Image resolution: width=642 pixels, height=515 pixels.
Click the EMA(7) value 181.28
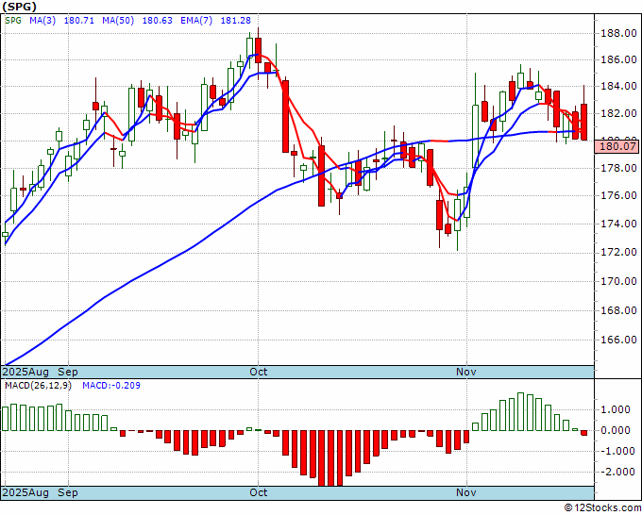coord(235,20)
